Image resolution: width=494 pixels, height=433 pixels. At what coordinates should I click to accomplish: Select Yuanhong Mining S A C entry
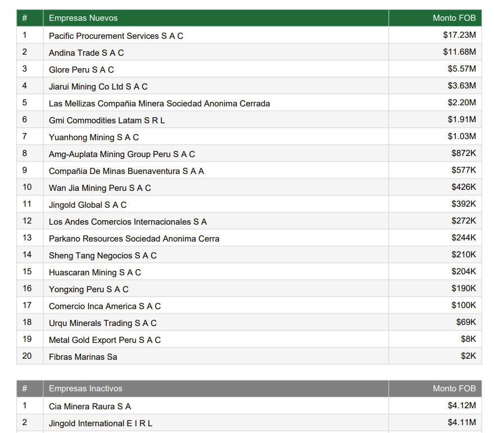click(93, 137)
